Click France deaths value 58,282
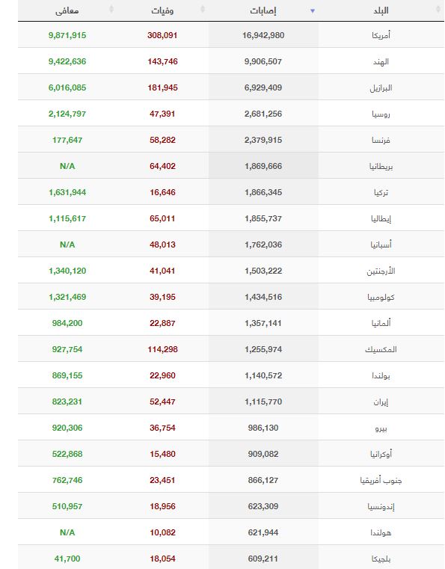This screenshot has height=569, width=445. 162,140
